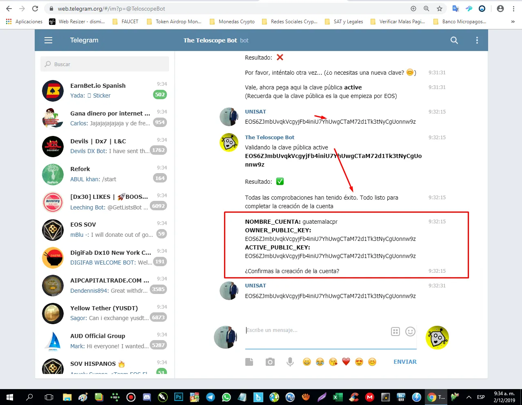This screenshot has height=405, width=522.
Task: Attach a file to the message
Action: tap(249, 362)
